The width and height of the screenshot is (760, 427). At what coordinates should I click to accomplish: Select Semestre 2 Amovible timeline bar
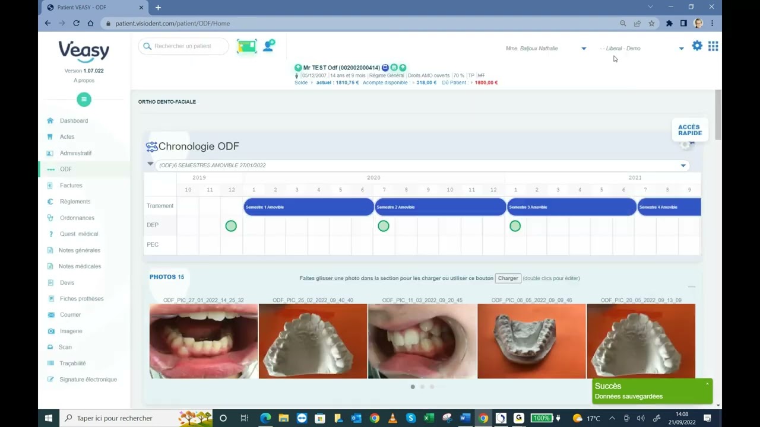(x=441, y=207)
